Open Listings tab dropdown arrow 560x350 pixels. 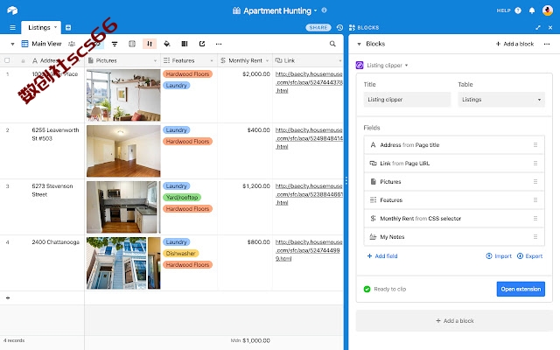55,27
